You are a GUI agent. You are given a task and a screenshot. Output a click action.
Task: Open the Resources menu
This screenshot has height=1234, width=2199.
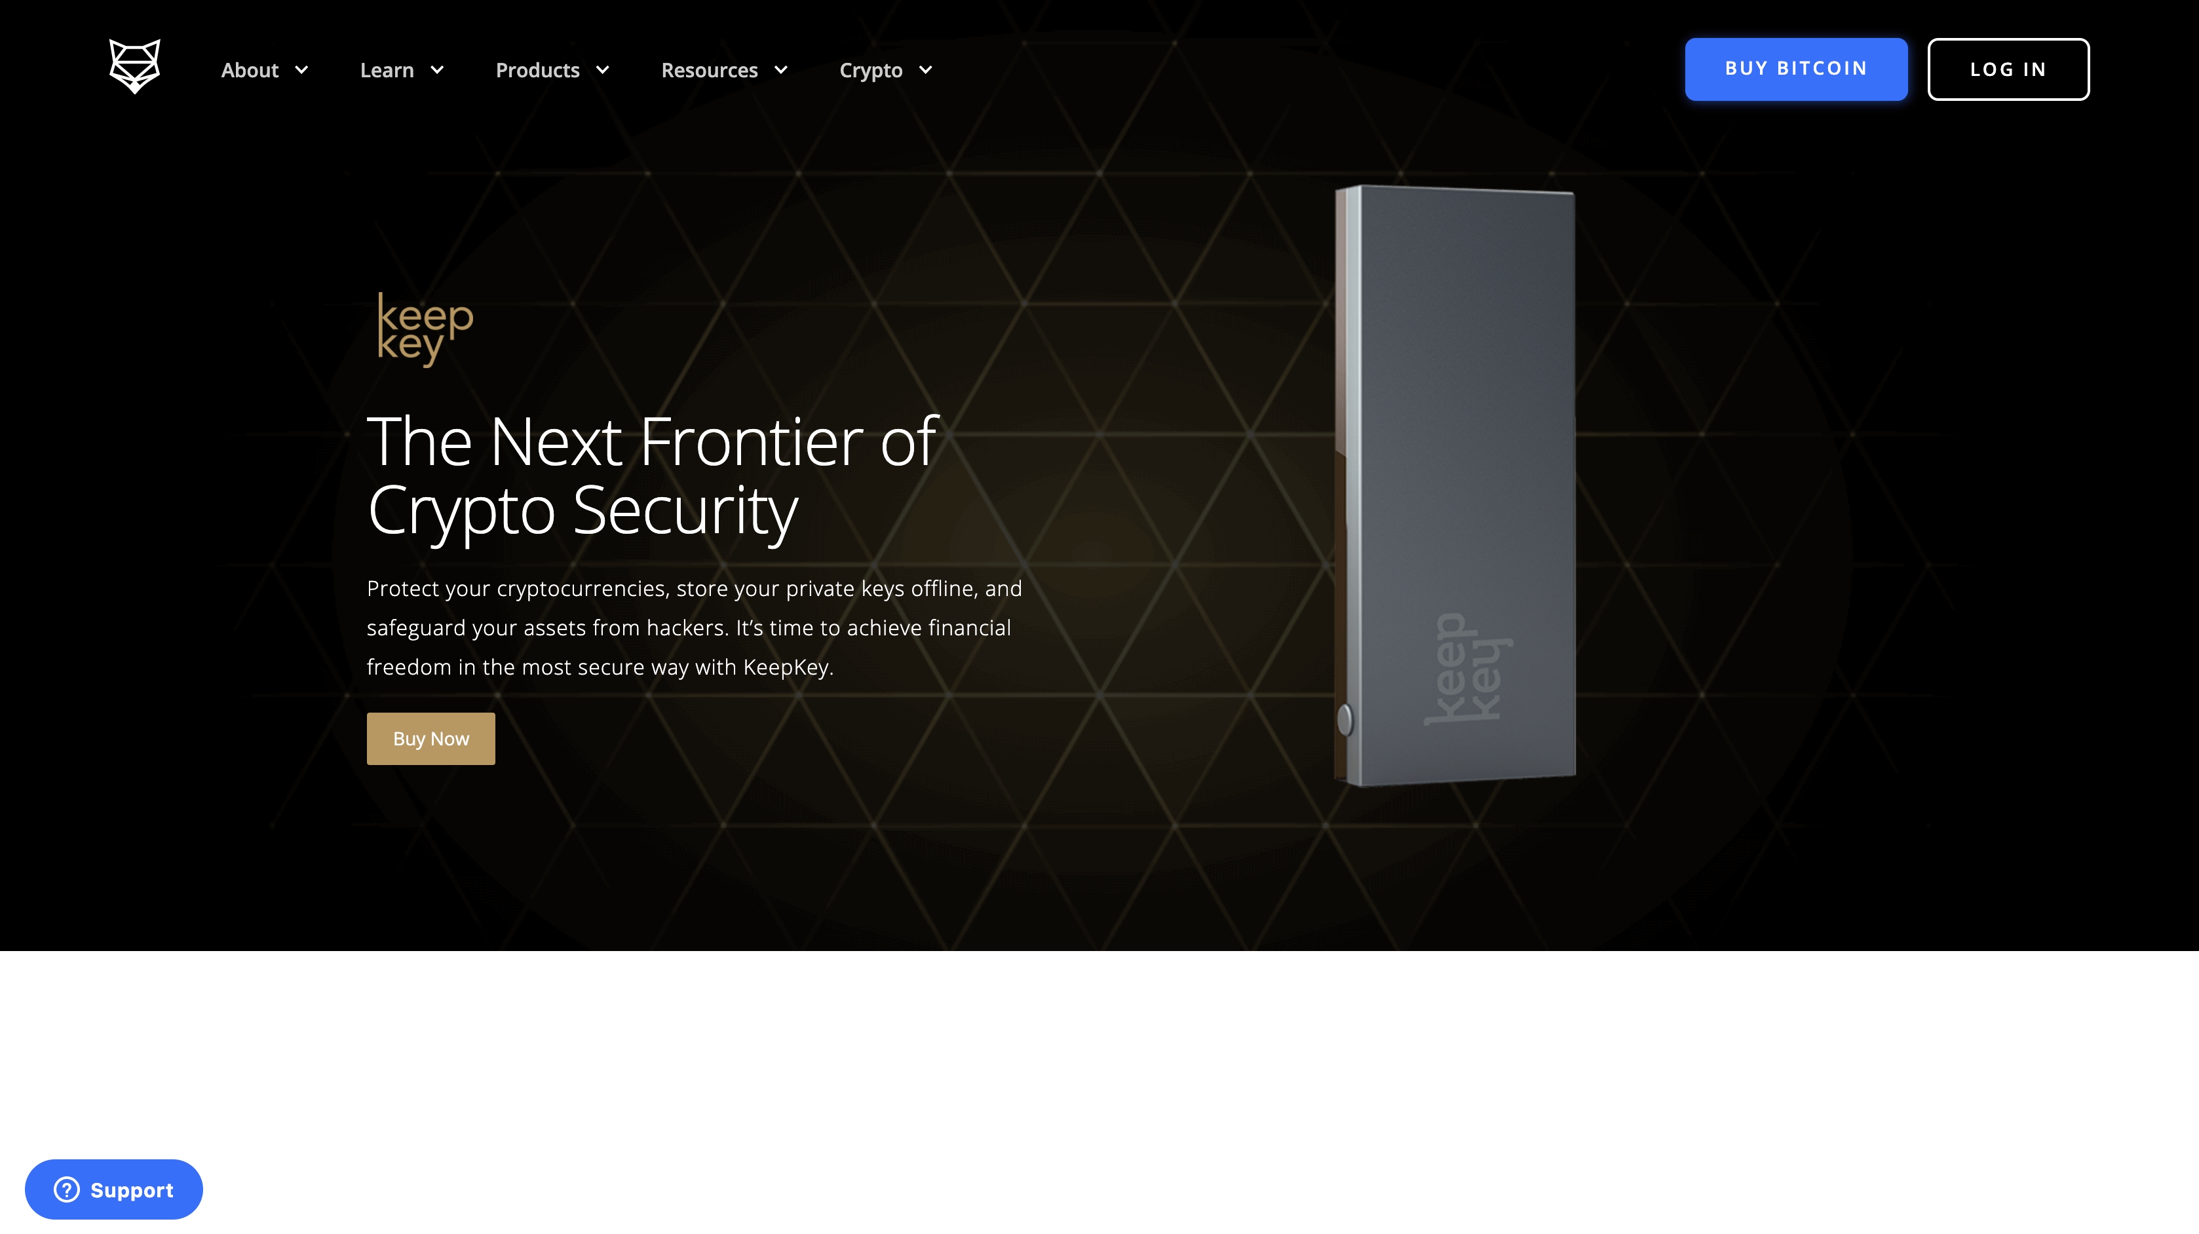tap(725, 70)
